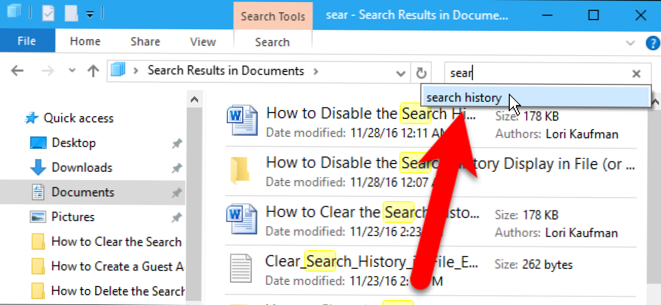Switch to the View ribbon tab

203,42
